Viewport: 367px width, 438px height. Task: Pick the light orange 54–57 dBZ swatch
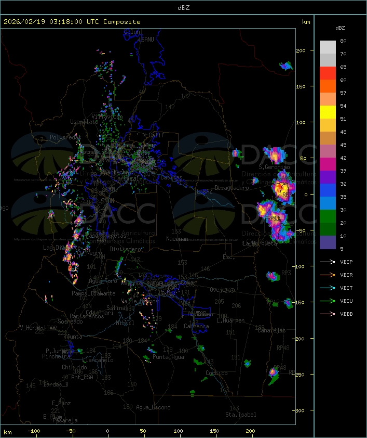pos(328,99)
